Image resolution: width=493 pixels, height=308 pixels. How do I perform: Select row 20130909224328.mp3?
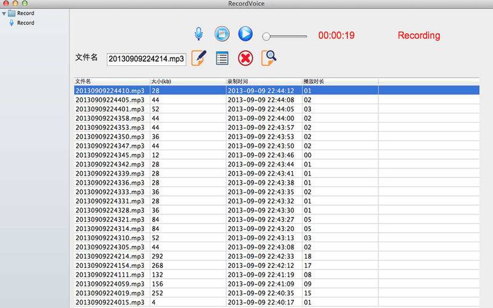click(277, 210)
